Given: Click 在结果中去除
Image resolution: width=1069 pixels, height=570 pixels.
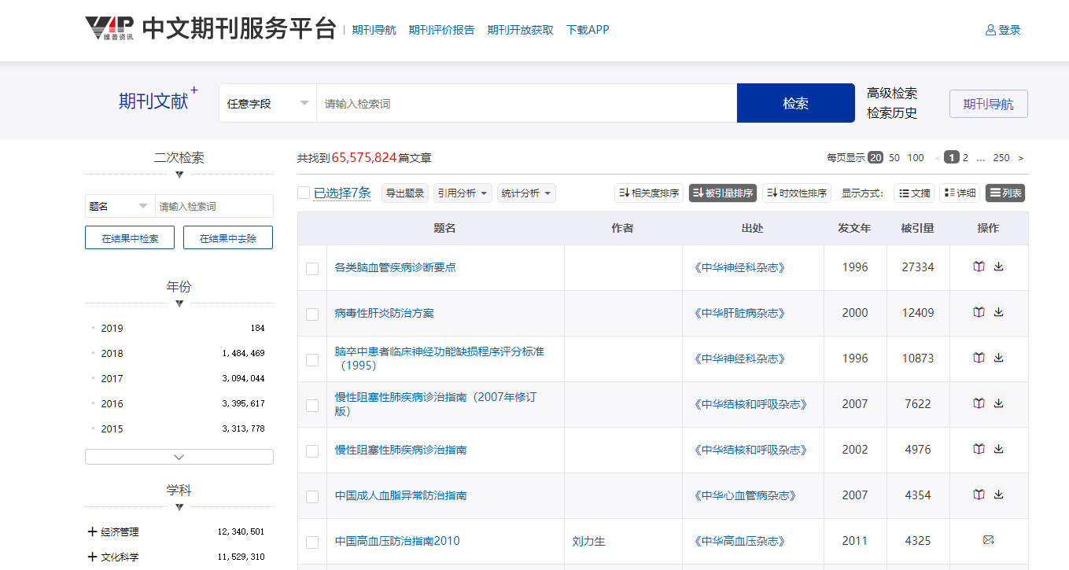Looking at the screenshot, I should tap(228, 238).
